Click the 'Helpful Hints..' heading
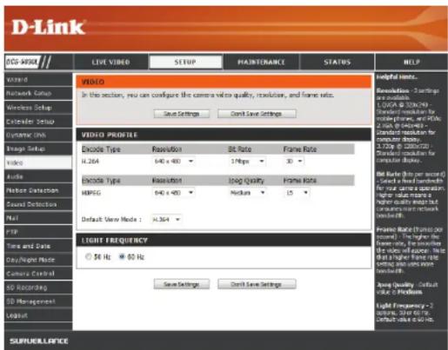 point(397,77)
